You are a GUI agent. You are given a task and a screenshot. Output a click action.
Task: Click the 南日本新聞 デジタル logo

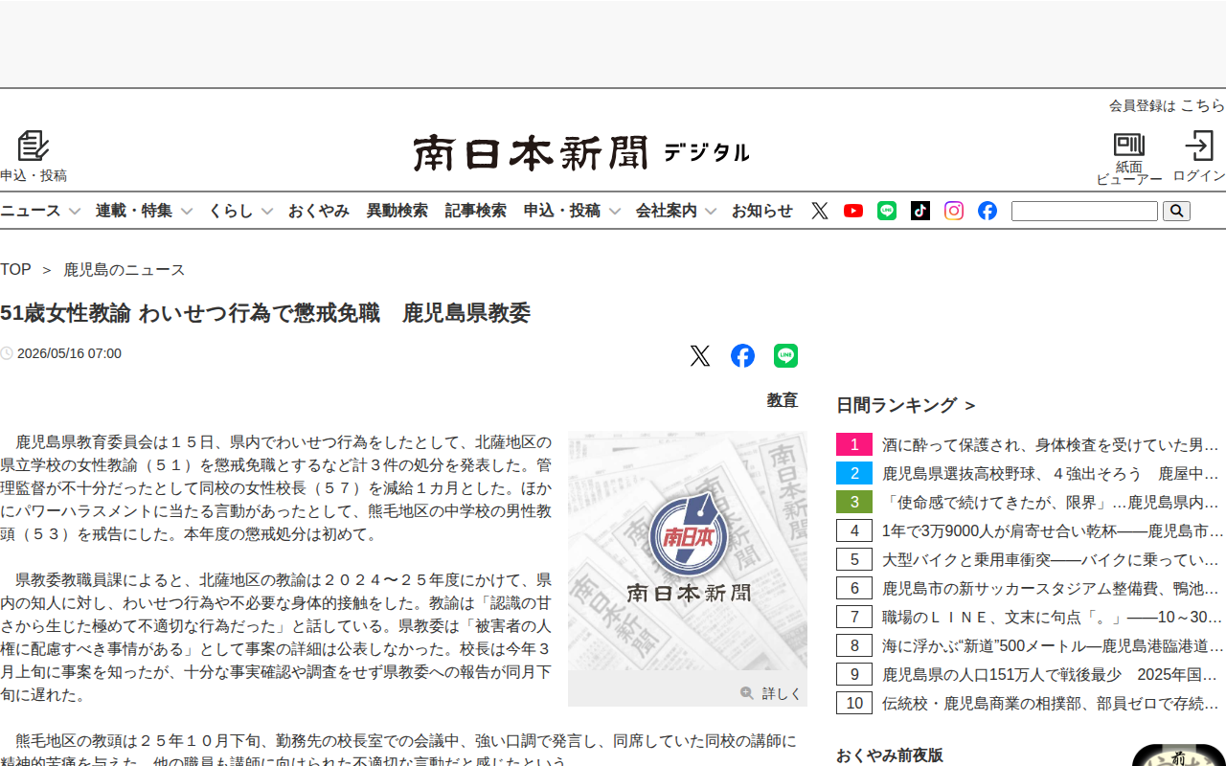[581, 153]
